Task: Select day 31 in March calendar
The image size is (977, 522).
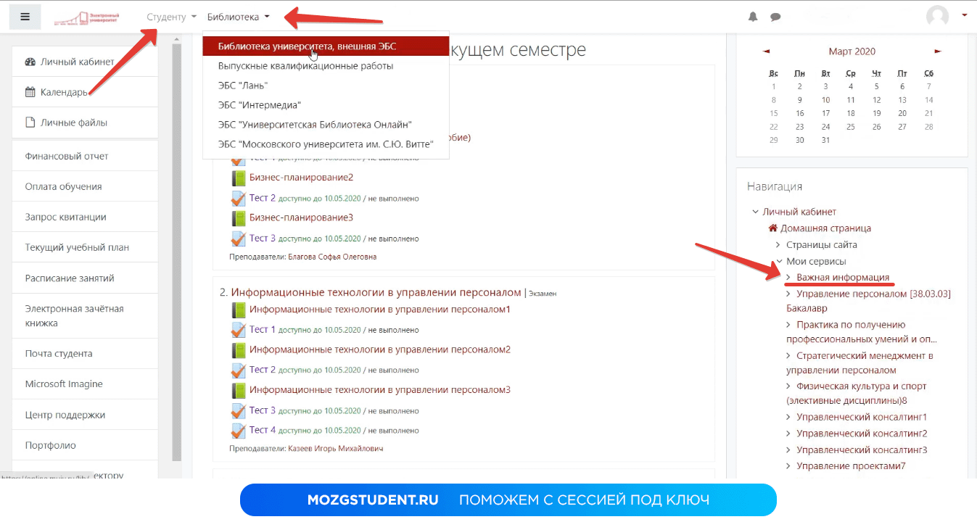Action: pos(825,140)
